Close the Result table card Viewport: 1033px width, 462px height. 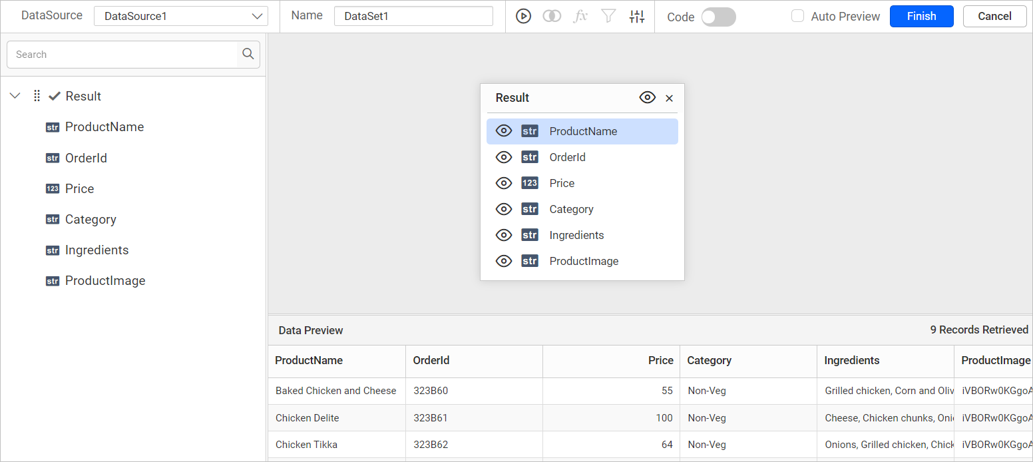670,99
